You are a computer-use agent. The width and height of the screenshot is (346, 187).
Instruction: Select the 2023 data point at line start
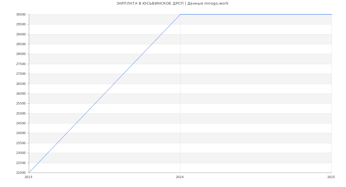click(x=29, y=172)
